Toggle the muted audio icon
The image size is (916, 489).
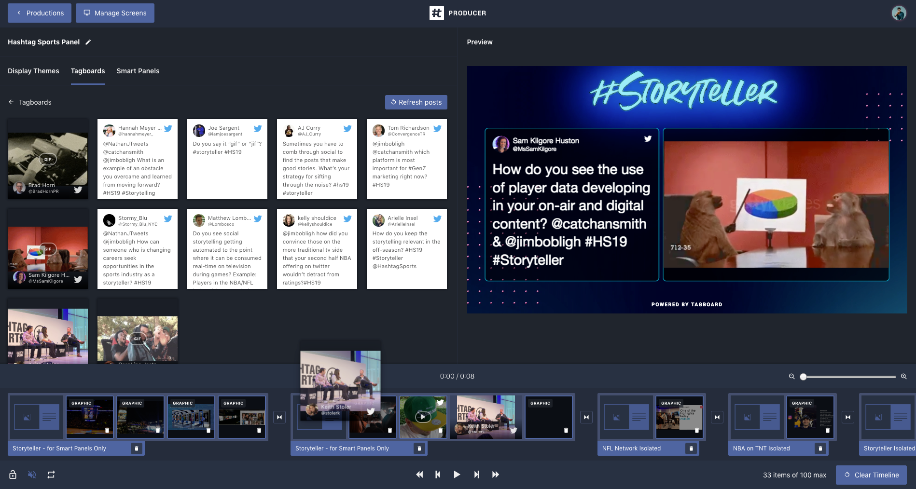(x=32, y=475)
